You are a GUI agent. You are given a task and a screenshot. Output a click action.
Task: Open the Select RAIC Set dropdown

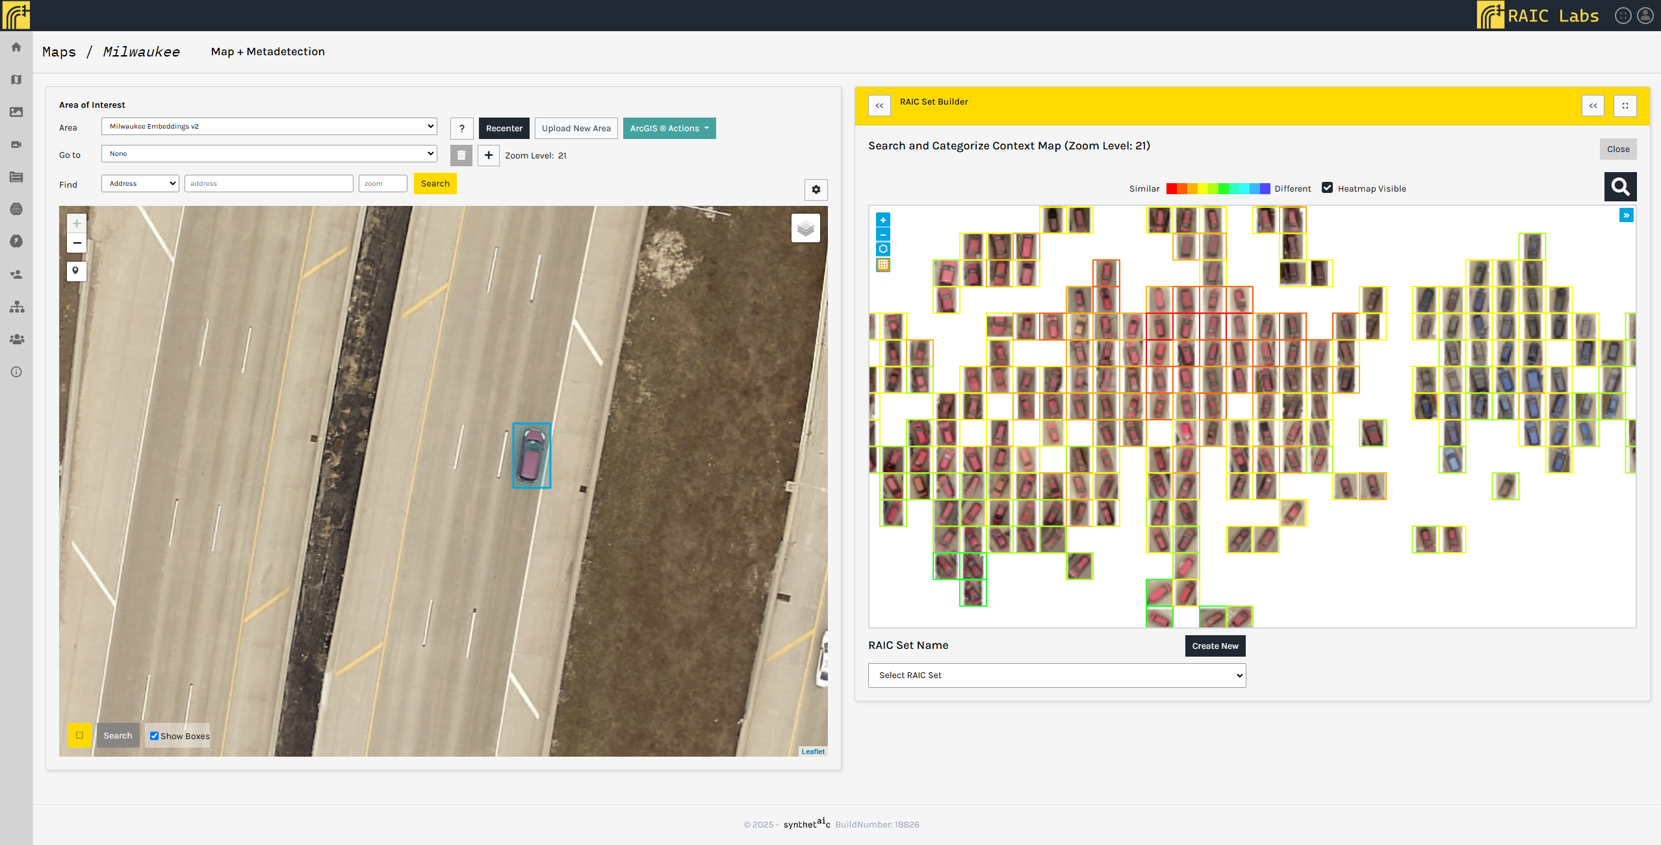pos(1057,675)
